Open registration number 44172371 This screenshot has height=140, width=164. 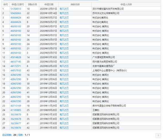pyautogui.click(x=16, y=66)
